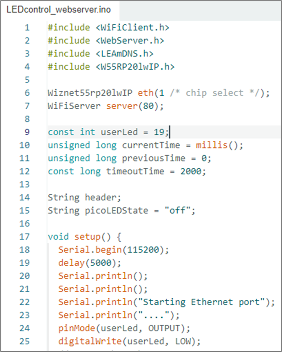
Task: Click the W55RP20lwIP.h include line
Action: pyautogui.click(x=111, y=67)
